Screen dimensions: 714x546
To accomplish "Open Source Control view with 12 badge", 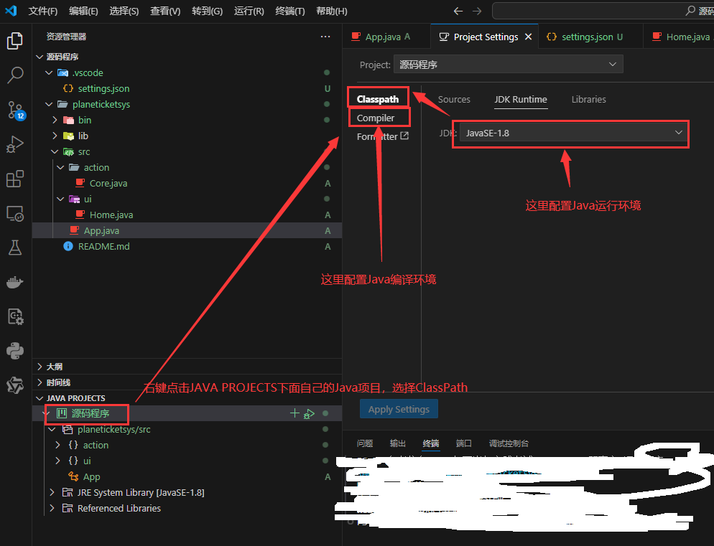I will pos(15,109).
